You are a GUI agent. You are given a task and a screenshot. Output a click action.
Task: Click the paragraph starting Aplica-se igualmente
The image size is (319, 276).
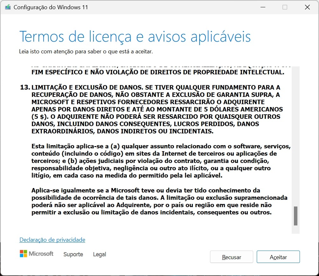(x=159, y=201)
